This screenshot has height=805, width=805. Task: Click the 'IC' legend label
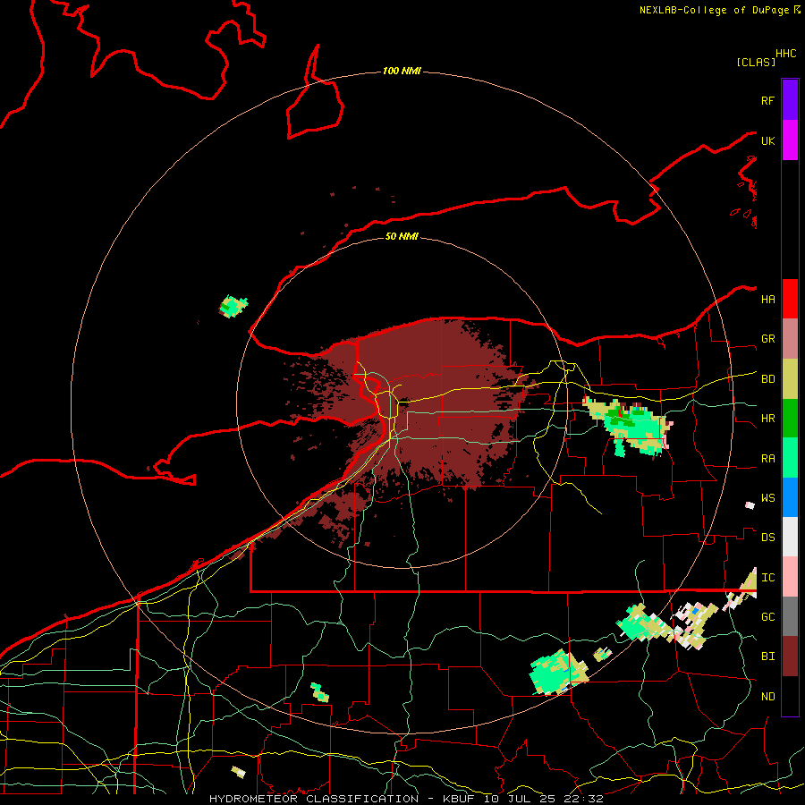point(768,578)
